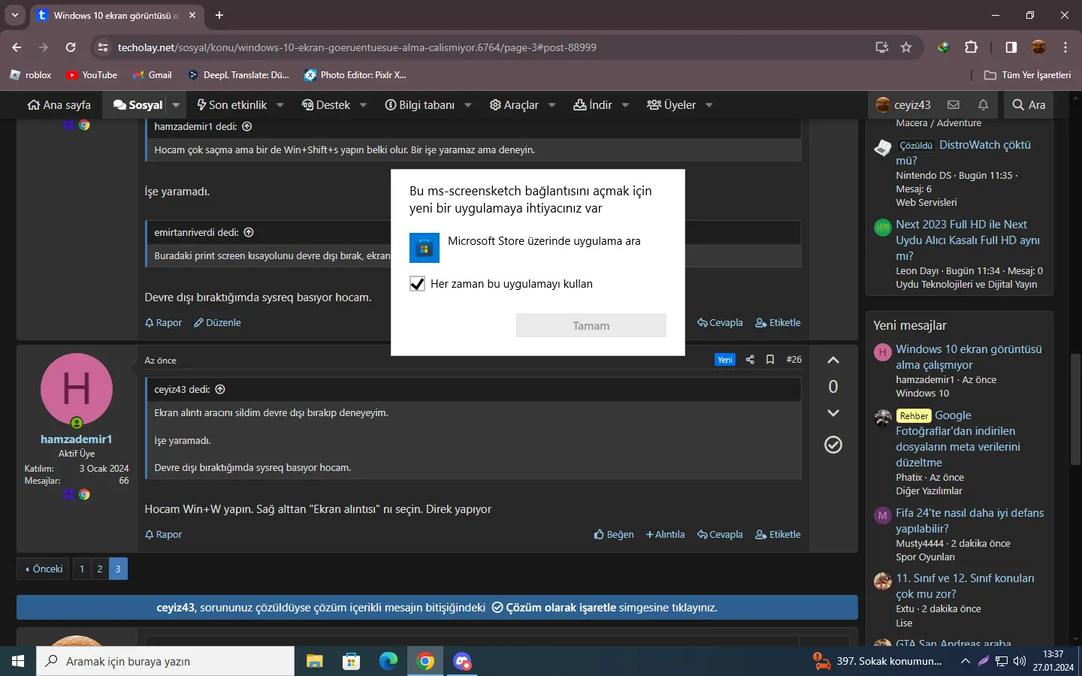This screenshot has width=1082, height=676.
Task: Open the Sosyal menu item
Action: [x=138, y=105]
